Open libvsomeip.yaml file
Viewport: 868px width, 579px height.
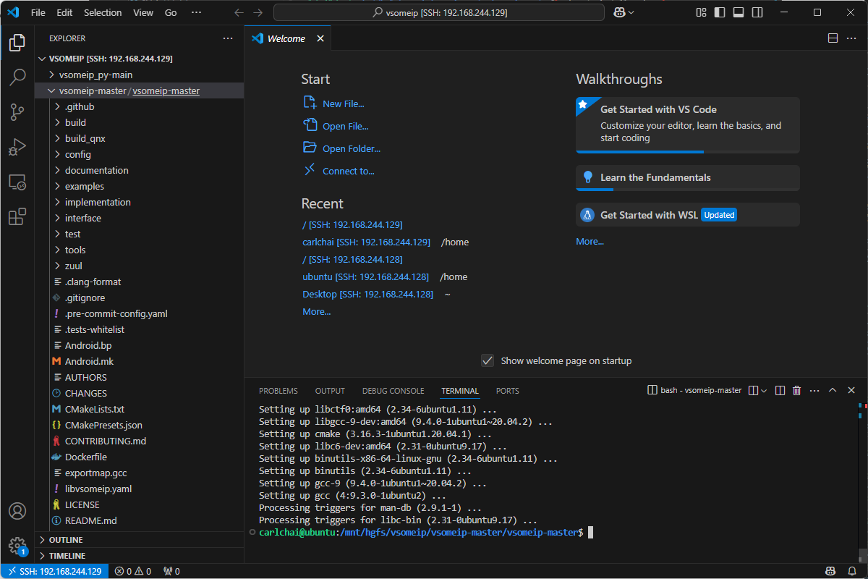pyautogui.click(x=98, y=489)
